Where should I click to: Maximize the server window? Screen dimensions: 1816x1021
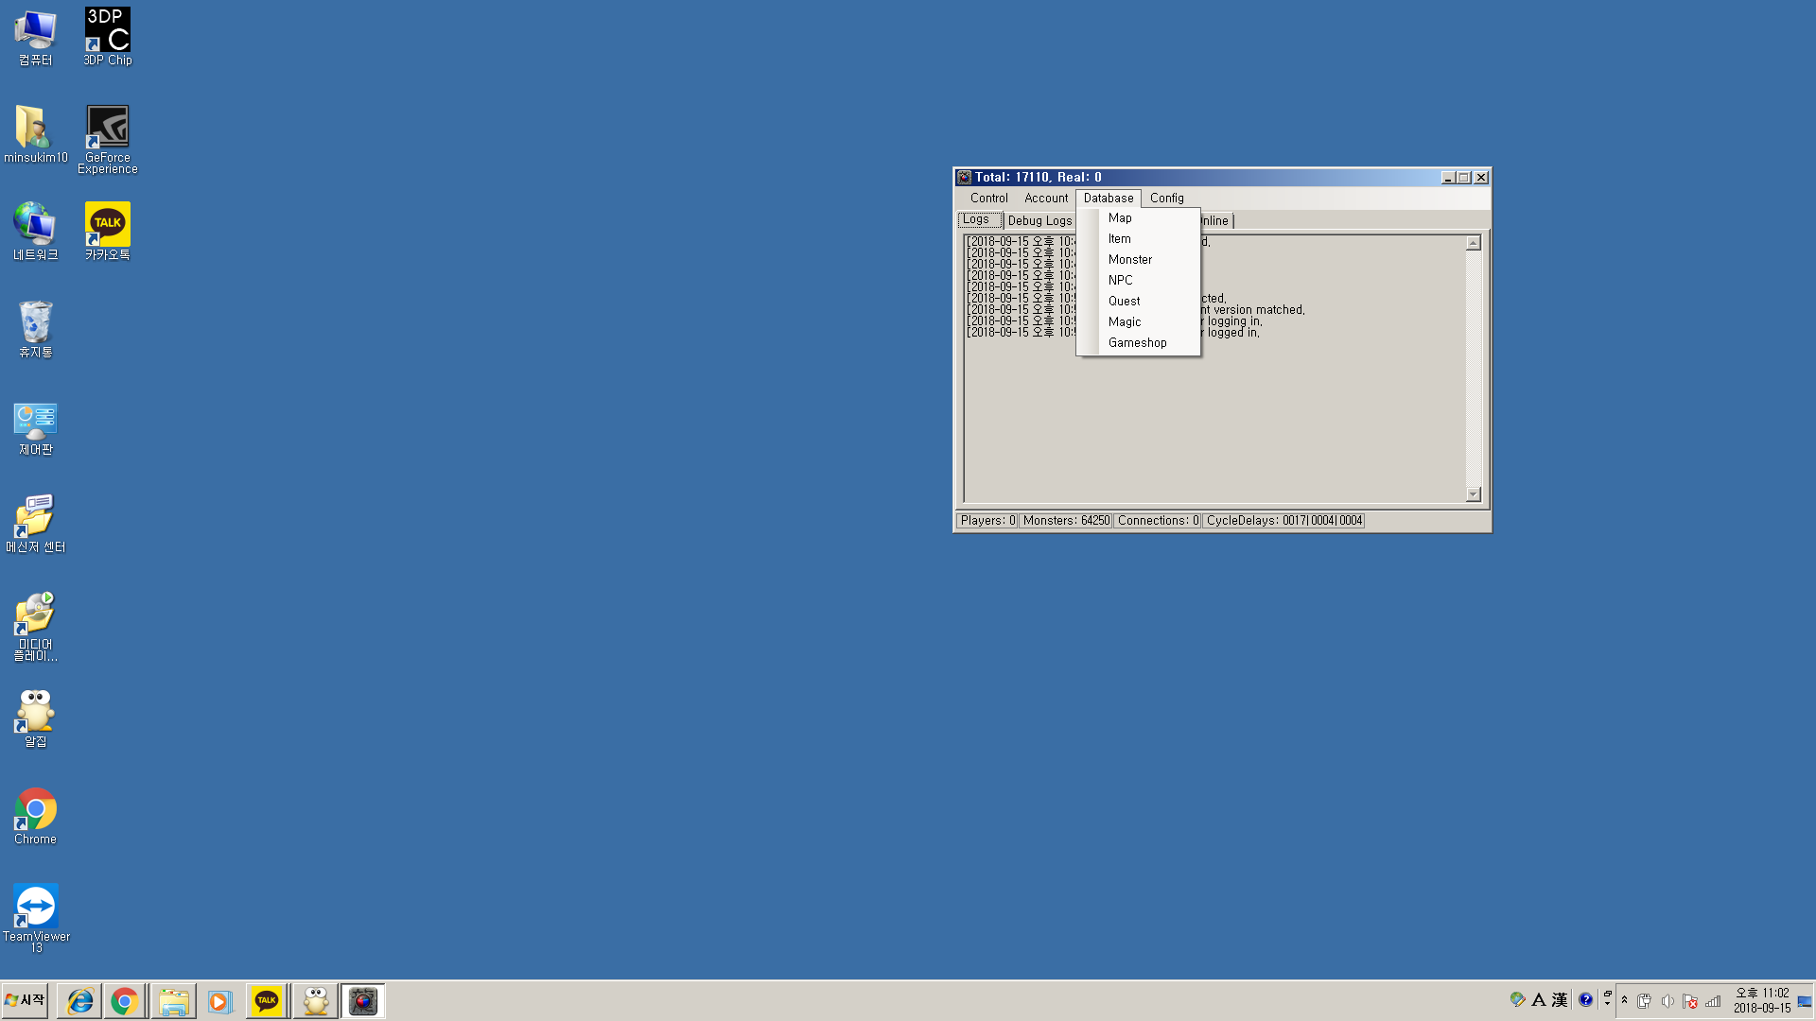1464,178
